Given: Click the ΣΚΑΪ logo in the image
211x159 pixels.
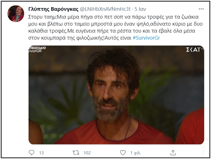Looking at the screenshot, I should (x=193, y=50).
